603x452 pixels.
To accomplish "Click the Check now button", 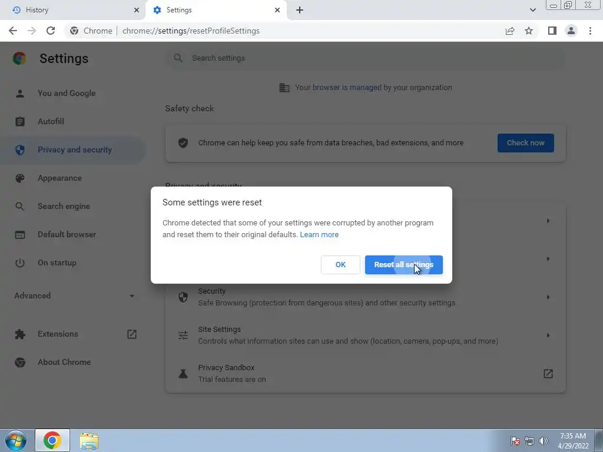I will pyautogui.click(x=526, y=143).
